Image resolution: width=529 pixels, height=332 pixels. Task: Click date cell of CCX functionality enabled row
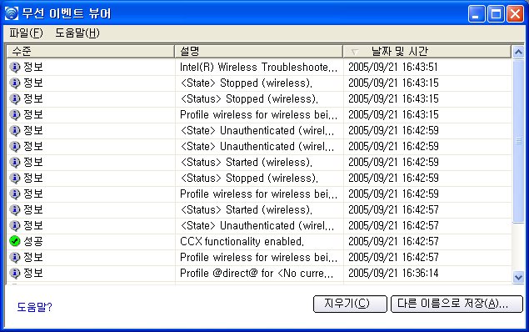[393, 241]
